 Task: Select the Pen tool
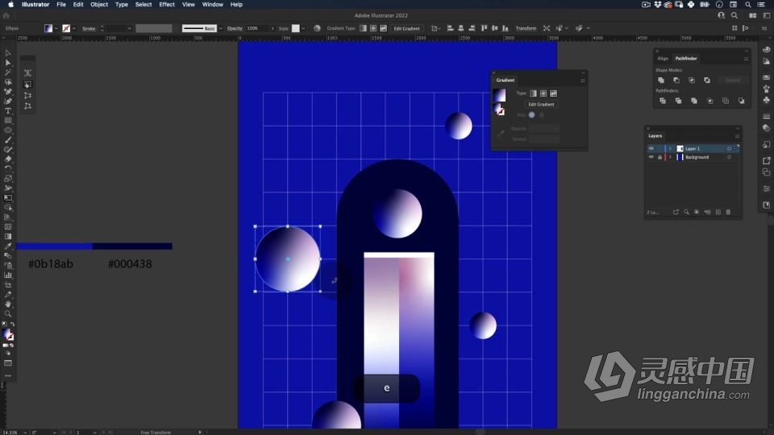pos(8,92)
